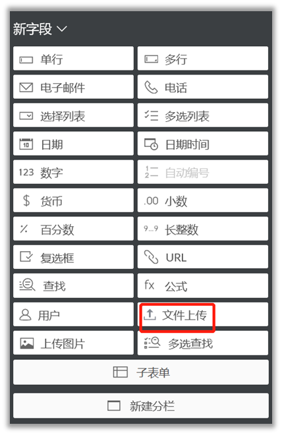Add a 公式 formula field
Image resolution: width=282 pixels, height=435 pixels.
[203, 286]
